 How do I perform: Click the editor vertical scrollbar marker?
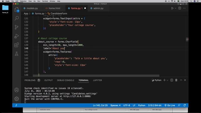point(187,40)
